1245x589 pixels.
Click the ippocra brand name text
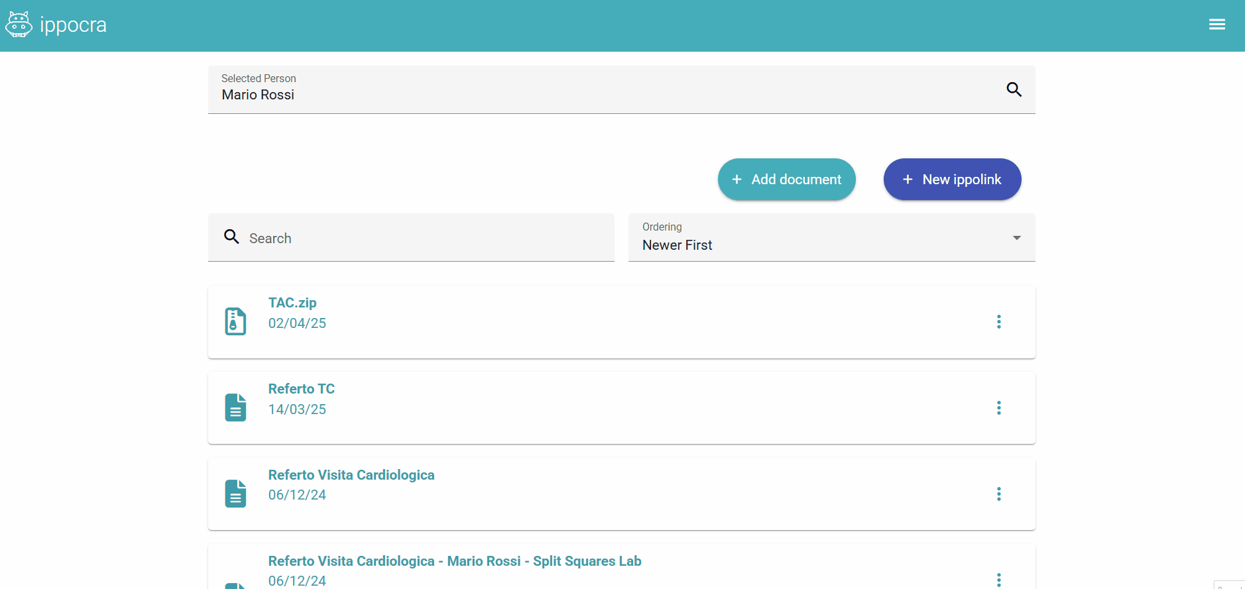point(73,25)
